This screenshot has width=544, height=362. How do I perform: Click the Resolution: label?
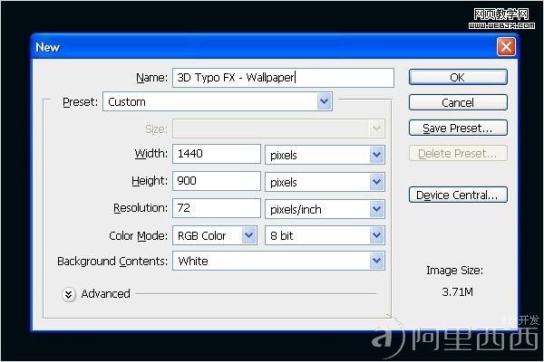pyautogui.click(x=141, y=208)
